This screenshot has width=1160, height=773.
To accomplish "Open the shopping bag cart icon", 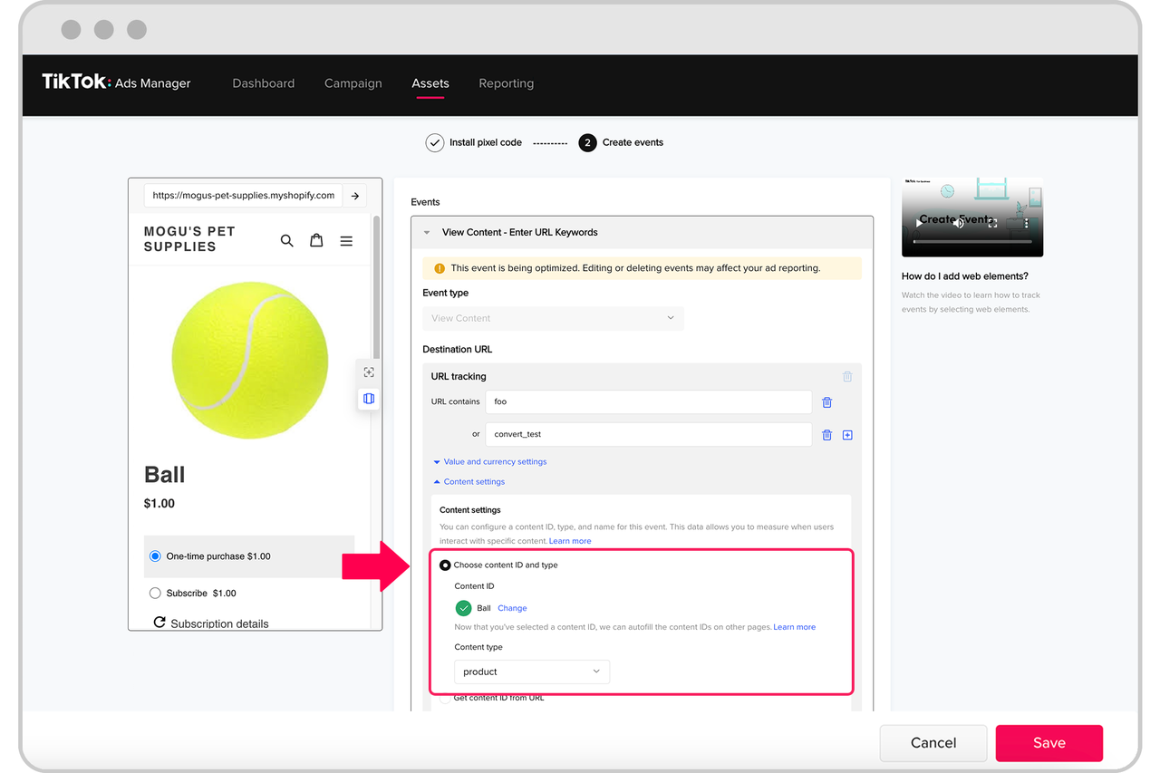I will click(x=316, y=241).
